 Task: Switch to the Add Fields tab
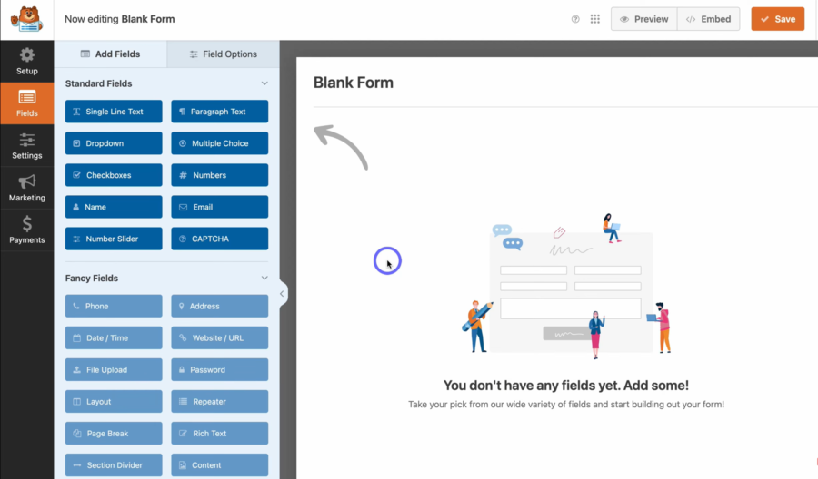point(111,54)
